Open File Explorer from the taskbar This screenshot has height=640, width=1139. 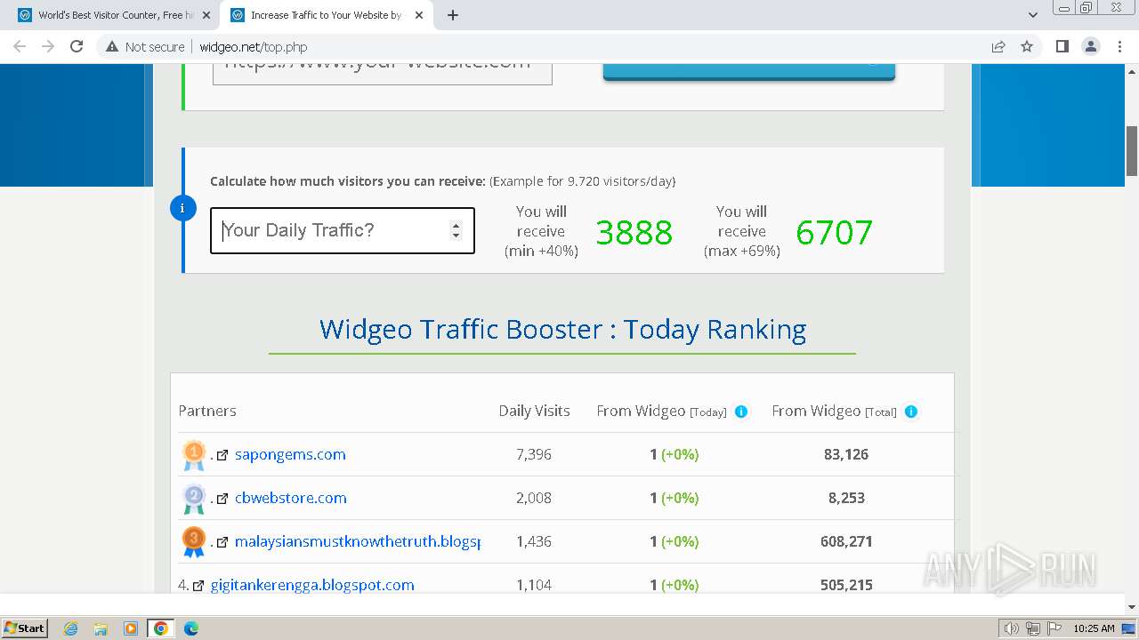pos(101,628)
